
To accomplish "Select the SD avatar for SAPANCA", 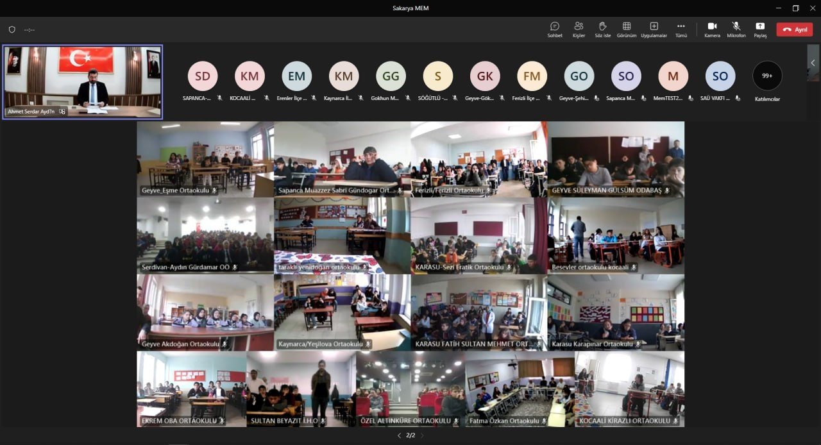I will 202,76.
